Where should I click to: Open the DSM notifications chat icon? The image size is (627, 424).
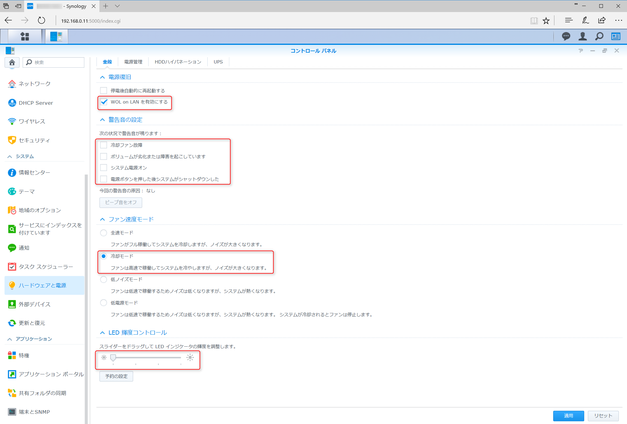(x=566, y=36)
